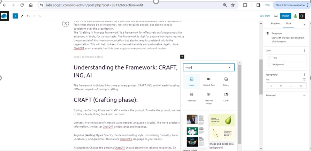
Task: Click Save draft link
Action: point(265,16)
